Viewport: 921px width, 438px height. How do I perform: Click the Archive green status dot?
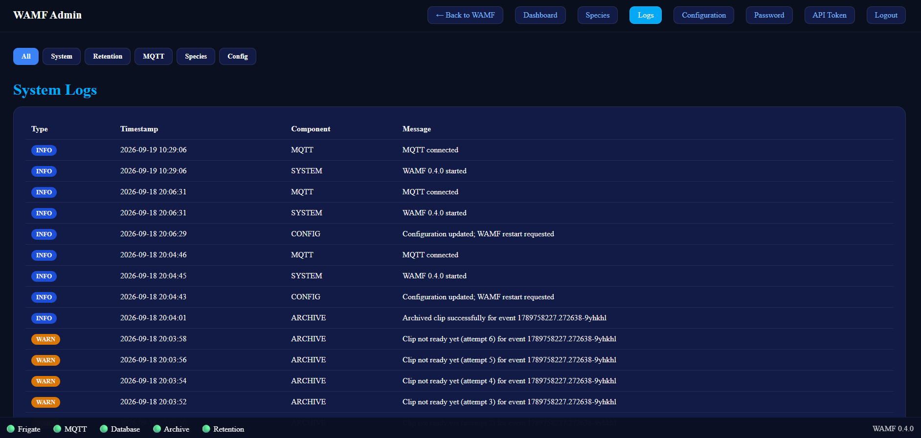(x=157, y=429)
